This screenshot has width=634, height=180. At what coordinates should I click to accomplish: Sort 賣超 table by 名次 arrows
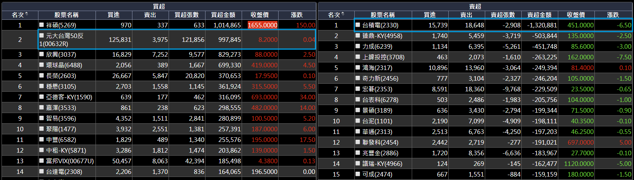tap(343, 14)
